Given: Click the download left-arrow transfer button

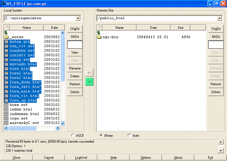Looking at the screenshot, I should [89, 73].
